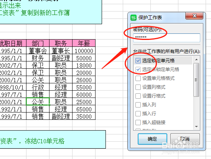Select the 1998/10/1 date cell
Image resolution: width=211 pixels, height=159 pixels.
(13, 87)
